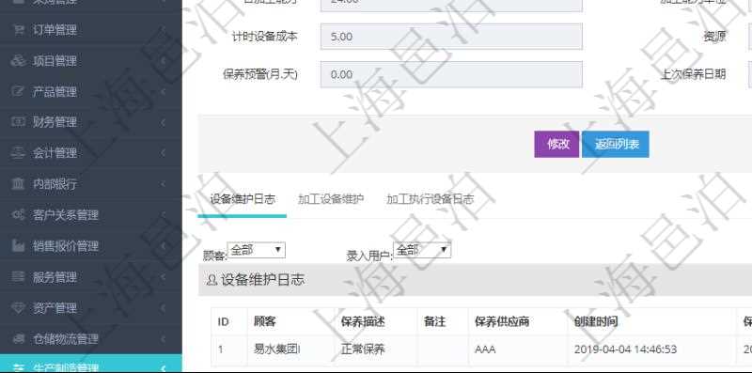Open the 销售报价管理 menu

[x=90, y=246]
